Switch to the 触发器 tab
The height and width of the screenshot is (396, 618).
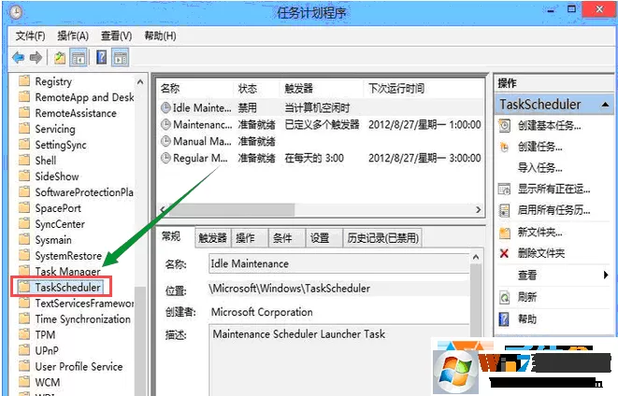coord(213,238)
